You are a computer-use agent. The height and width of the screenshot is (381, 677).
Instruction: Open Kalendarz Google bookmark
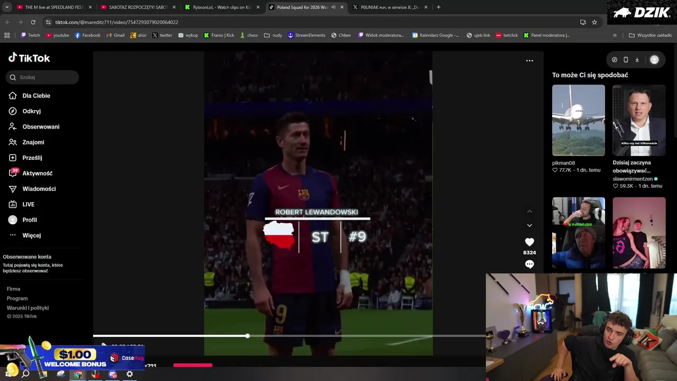436,35
